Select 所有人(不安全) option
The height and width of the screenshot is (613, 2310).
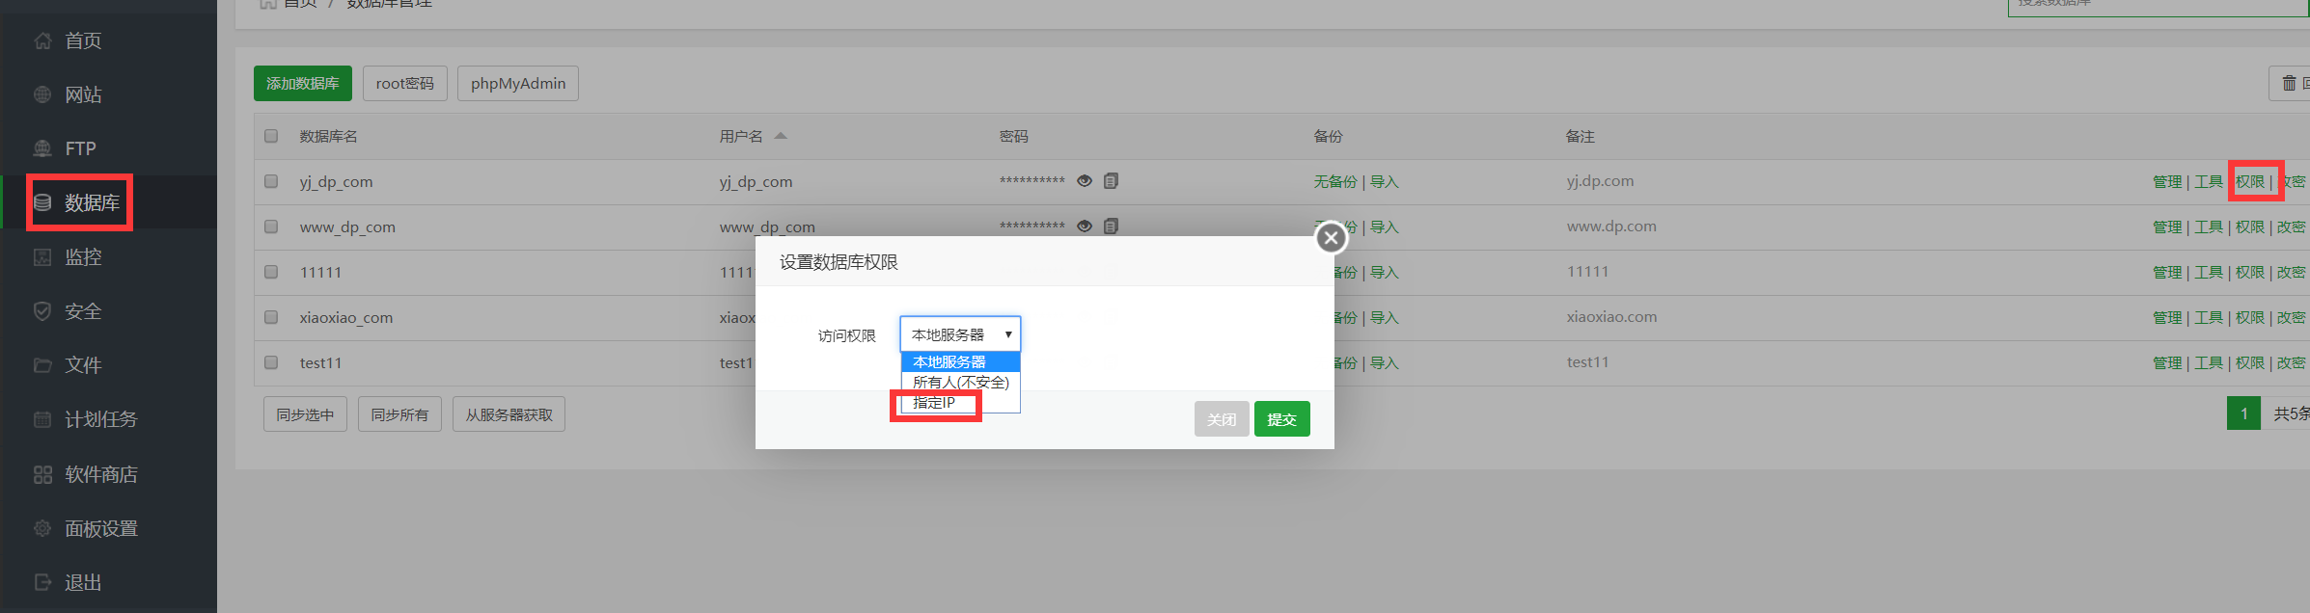pyautogui.click(x=960, y=382)
